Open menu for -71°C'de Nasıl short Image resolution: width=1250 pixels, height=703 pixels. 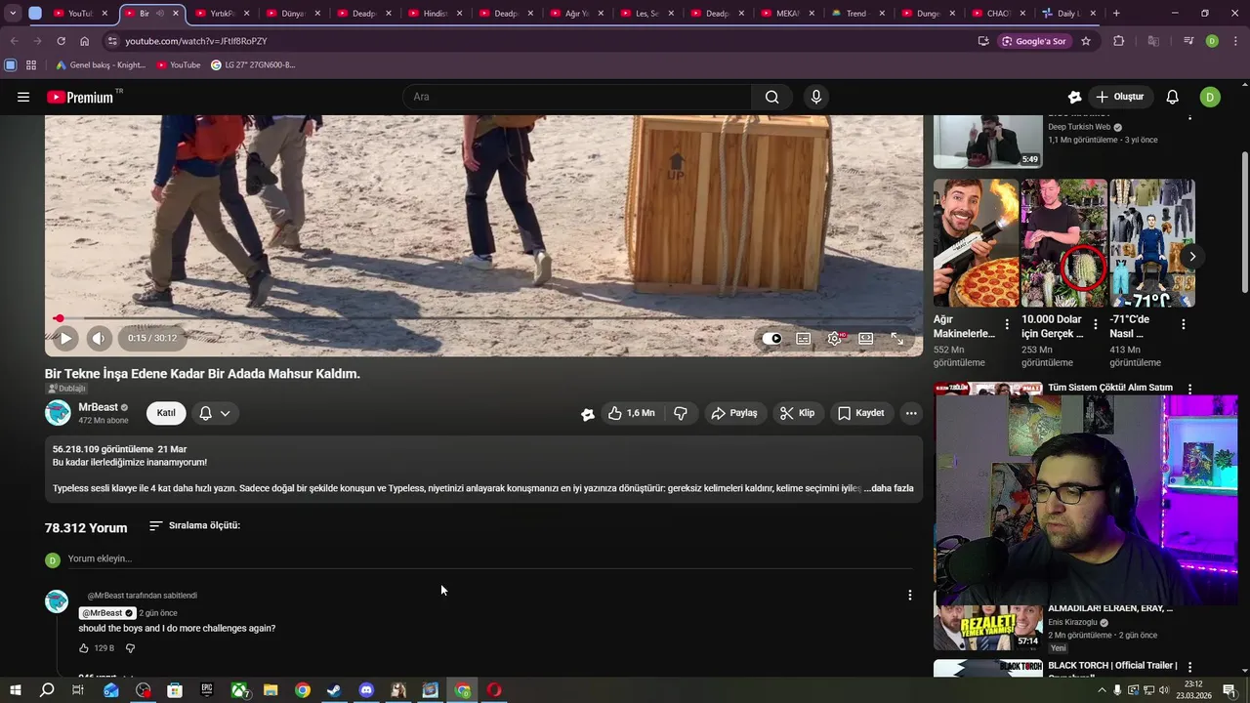1183,324
